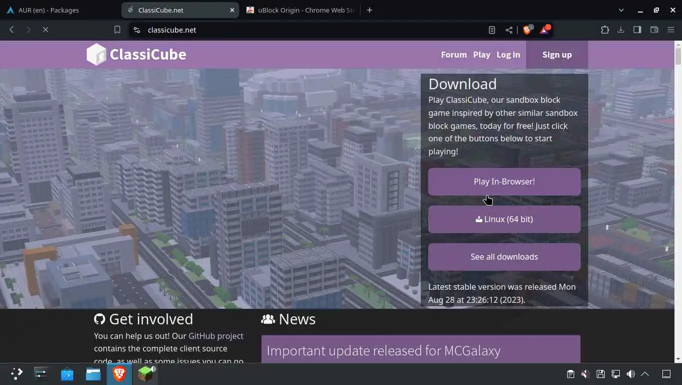Download the Linux (64 bit) build
The image size is (682, 385).
pos(504,219)
